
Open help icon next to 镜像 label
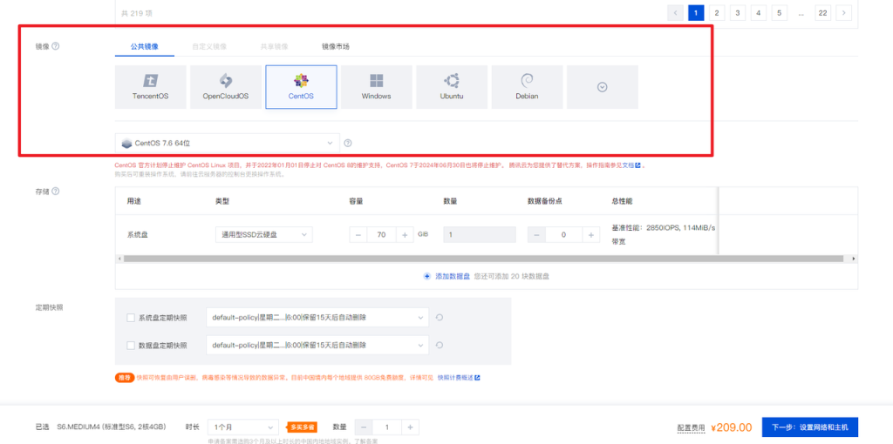tap(55, 47)
